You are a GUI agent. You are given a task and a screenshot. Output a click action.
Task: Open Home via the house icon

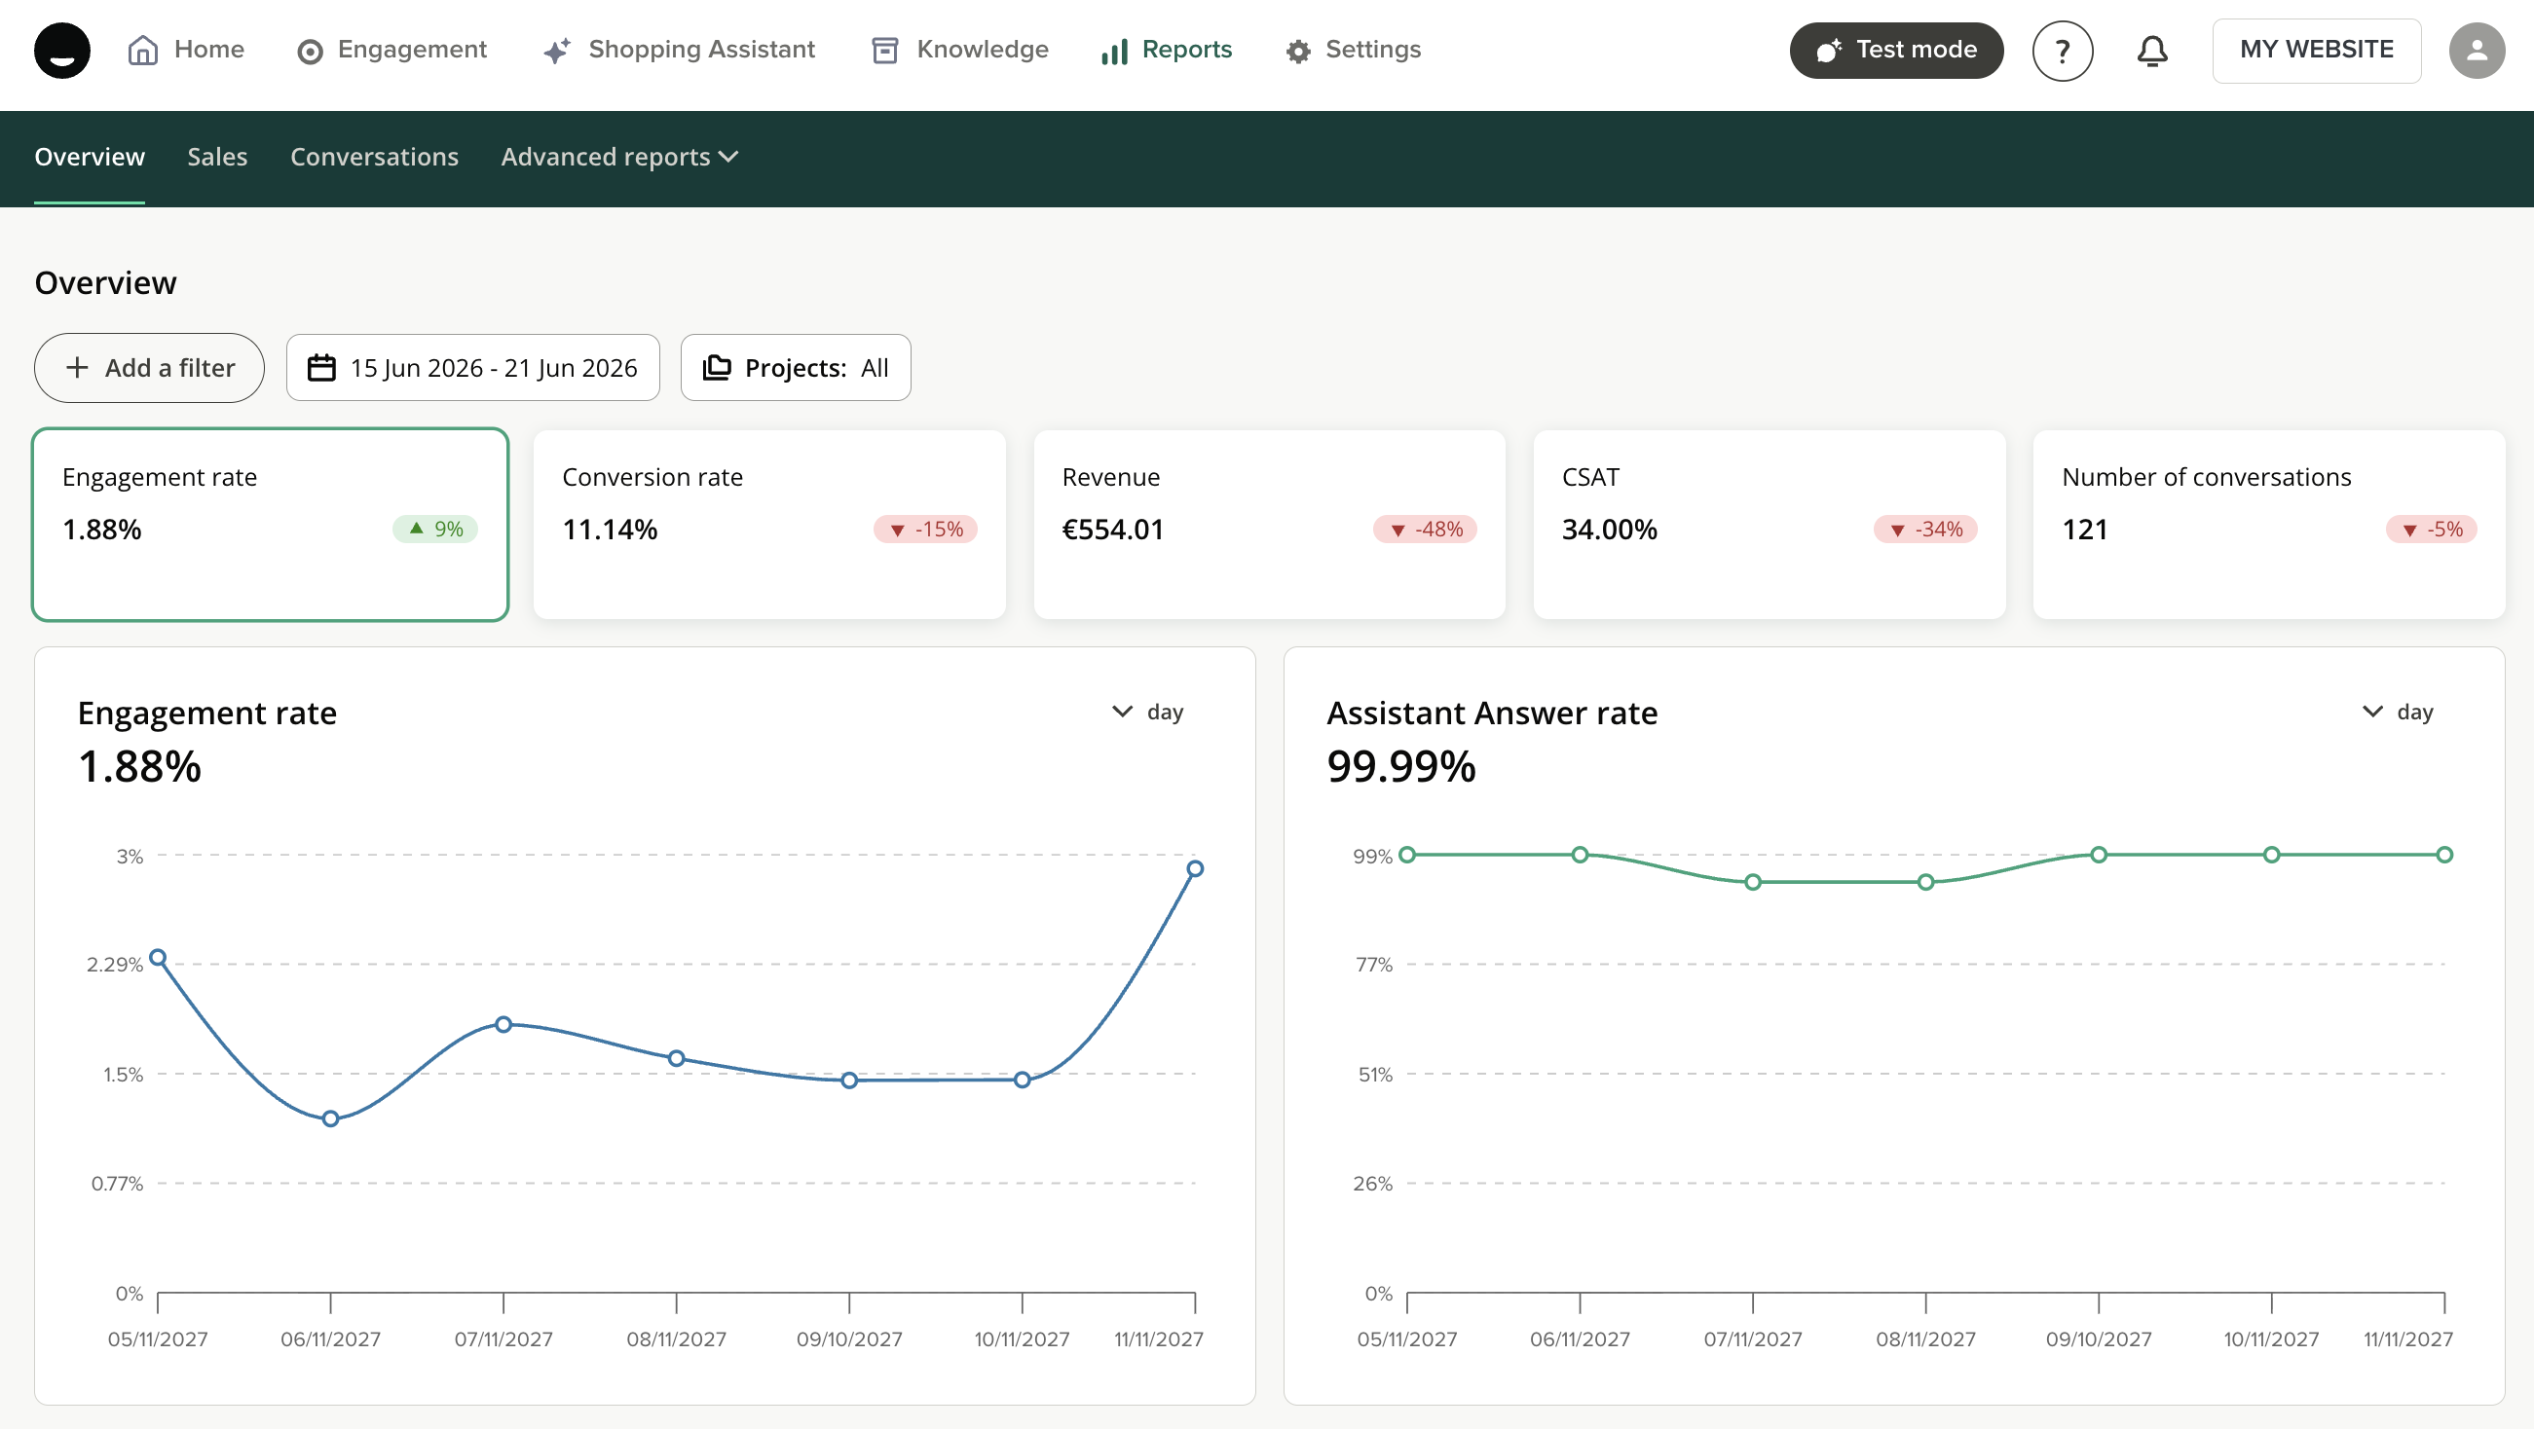click(x=142, y=51)
